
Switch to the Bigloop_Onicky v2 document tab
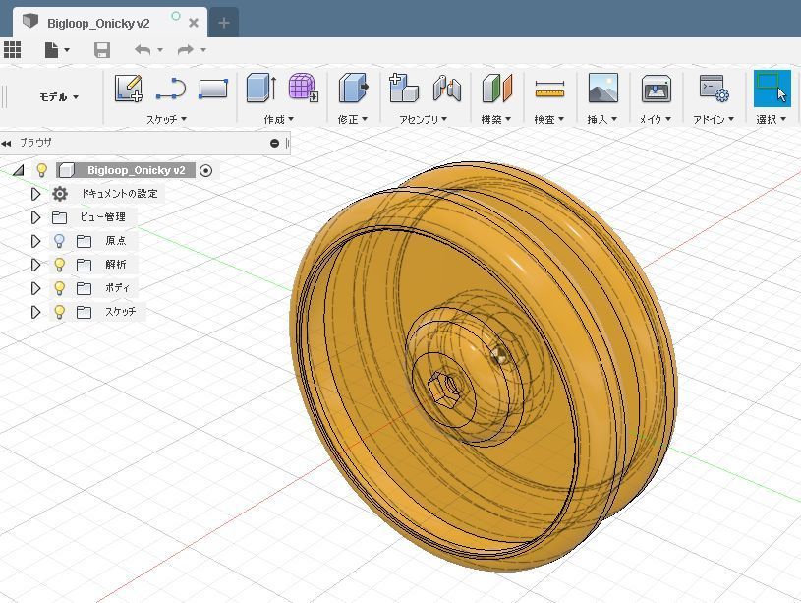[98, 23]
